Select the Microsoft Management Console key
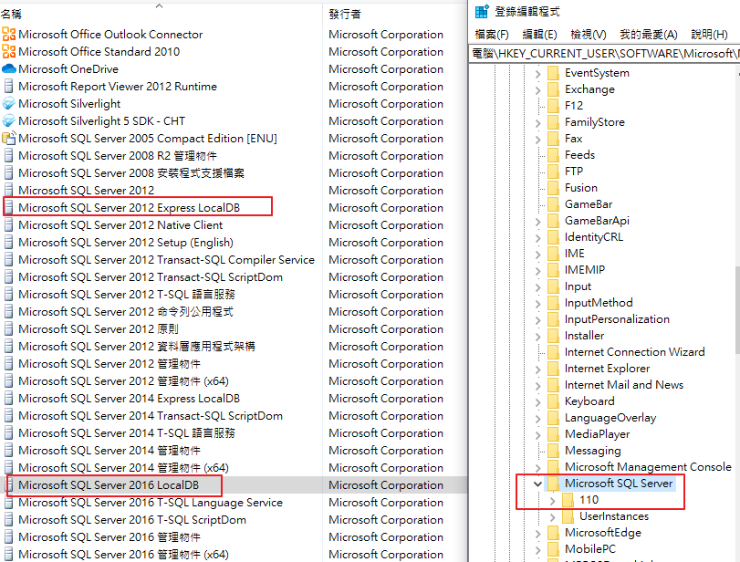This screenshot has width=740, height=562. pos(648,467)
